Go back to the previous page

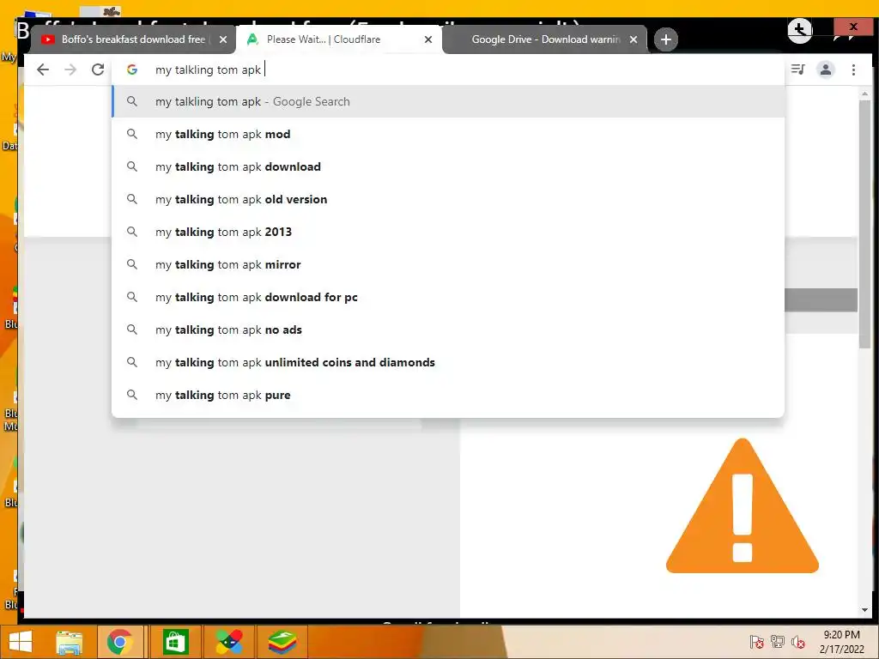click(43, 70)
